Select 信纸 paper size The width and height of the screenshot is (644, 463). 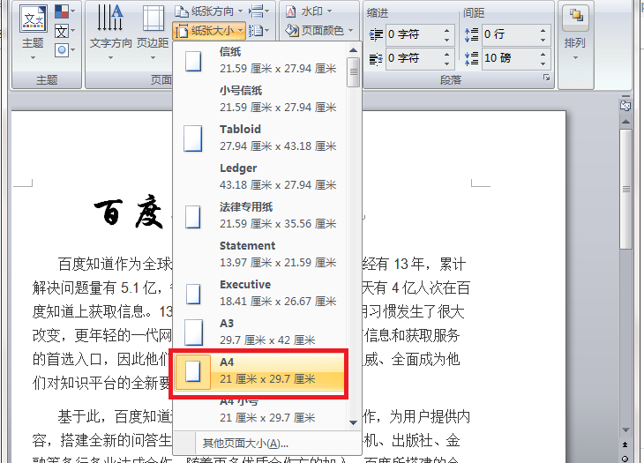tap(260, 60)
